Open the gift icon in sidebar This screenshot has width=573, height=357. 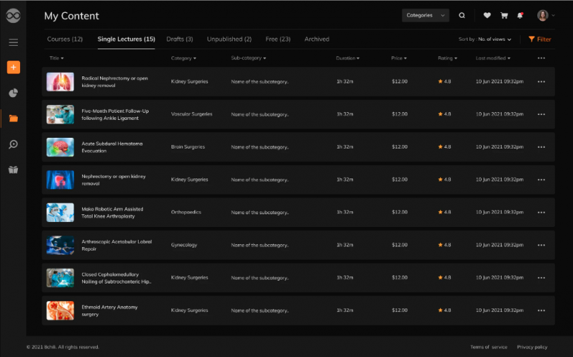click(x=13, y=170)
